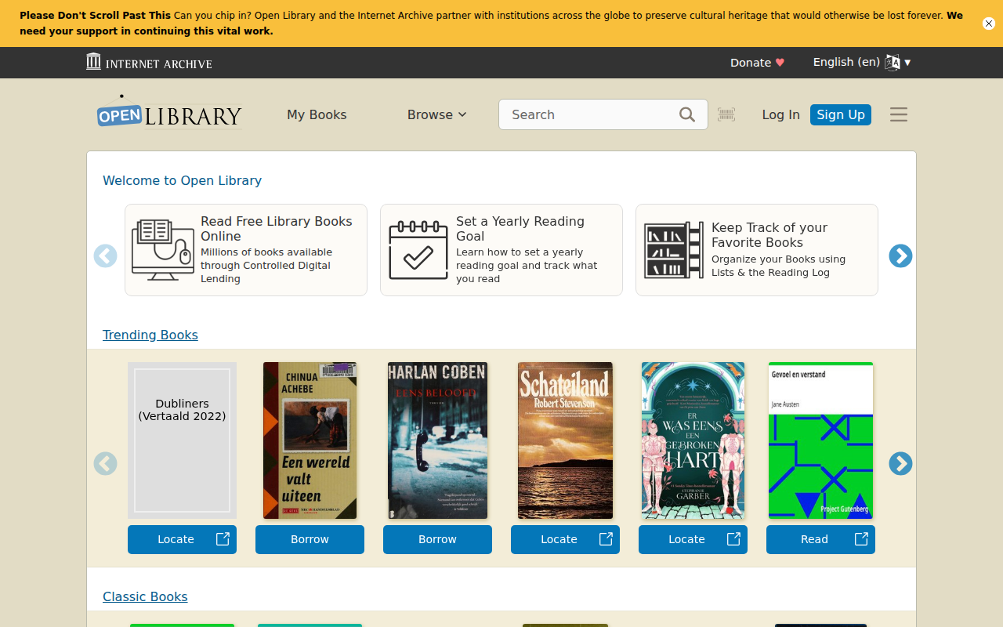This screenshot has width=1003, height=627.
Task: Open the Schateiland book cover
Action: click(x=565, y=440)
